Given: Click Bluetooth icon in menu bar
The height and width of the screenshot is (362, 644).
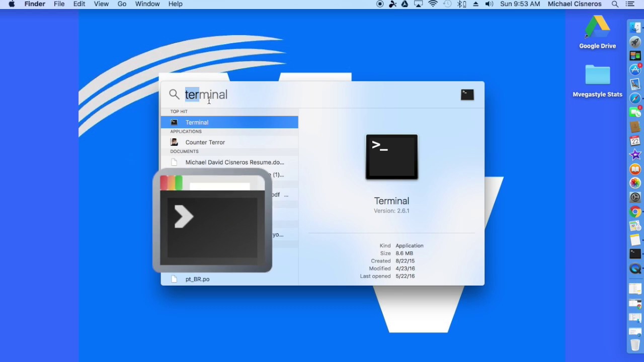Looking at the screenshot, I should [461, 4].
